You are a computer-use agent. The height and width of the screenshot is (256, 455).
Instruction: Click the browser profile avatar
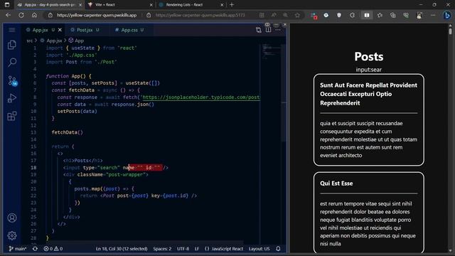point(419,15)
